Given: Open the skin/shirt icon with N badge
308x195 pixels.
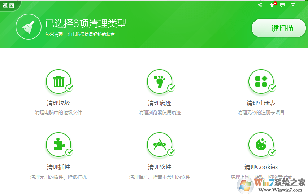Looking at the screenshot, I should 273,5.
